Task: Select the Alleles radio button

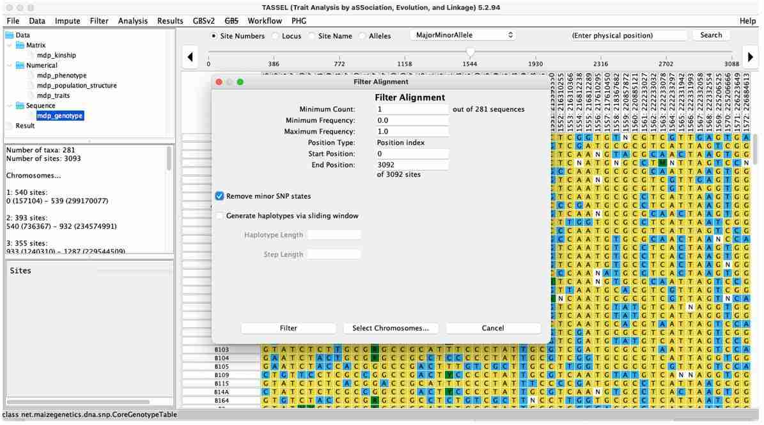Action: [362, 36]
